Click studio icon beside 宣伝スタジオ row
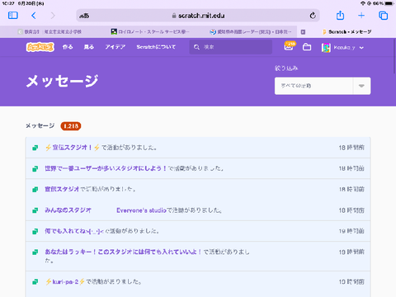 tap(35, 190)
